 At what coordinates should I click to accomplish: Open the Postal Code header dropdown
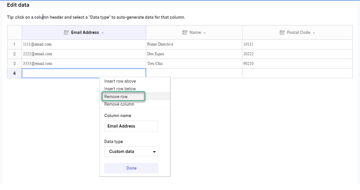tap(314, 33)
